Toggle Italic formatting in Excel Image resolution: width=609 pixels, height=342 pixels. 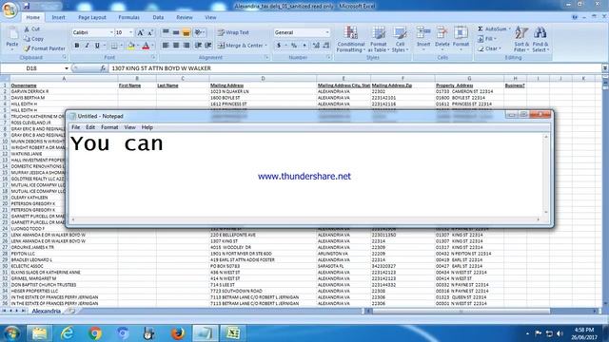(x=87, y=46)
